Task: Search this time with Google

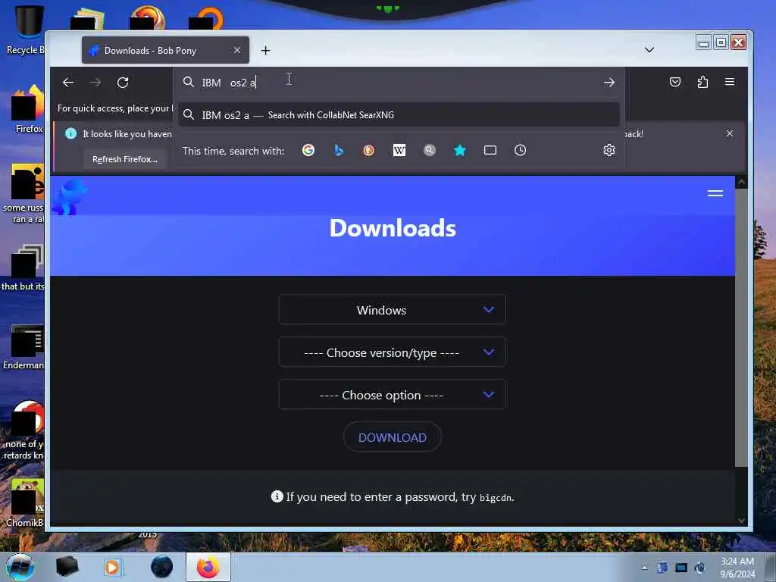Action: pyautogui.click(x=308, y=151)
